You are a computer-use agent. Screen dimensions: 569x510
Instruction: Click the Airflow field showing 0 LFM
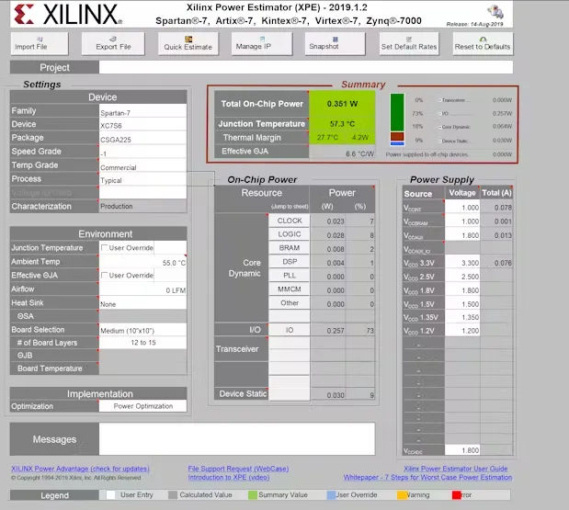pos(143,289)
